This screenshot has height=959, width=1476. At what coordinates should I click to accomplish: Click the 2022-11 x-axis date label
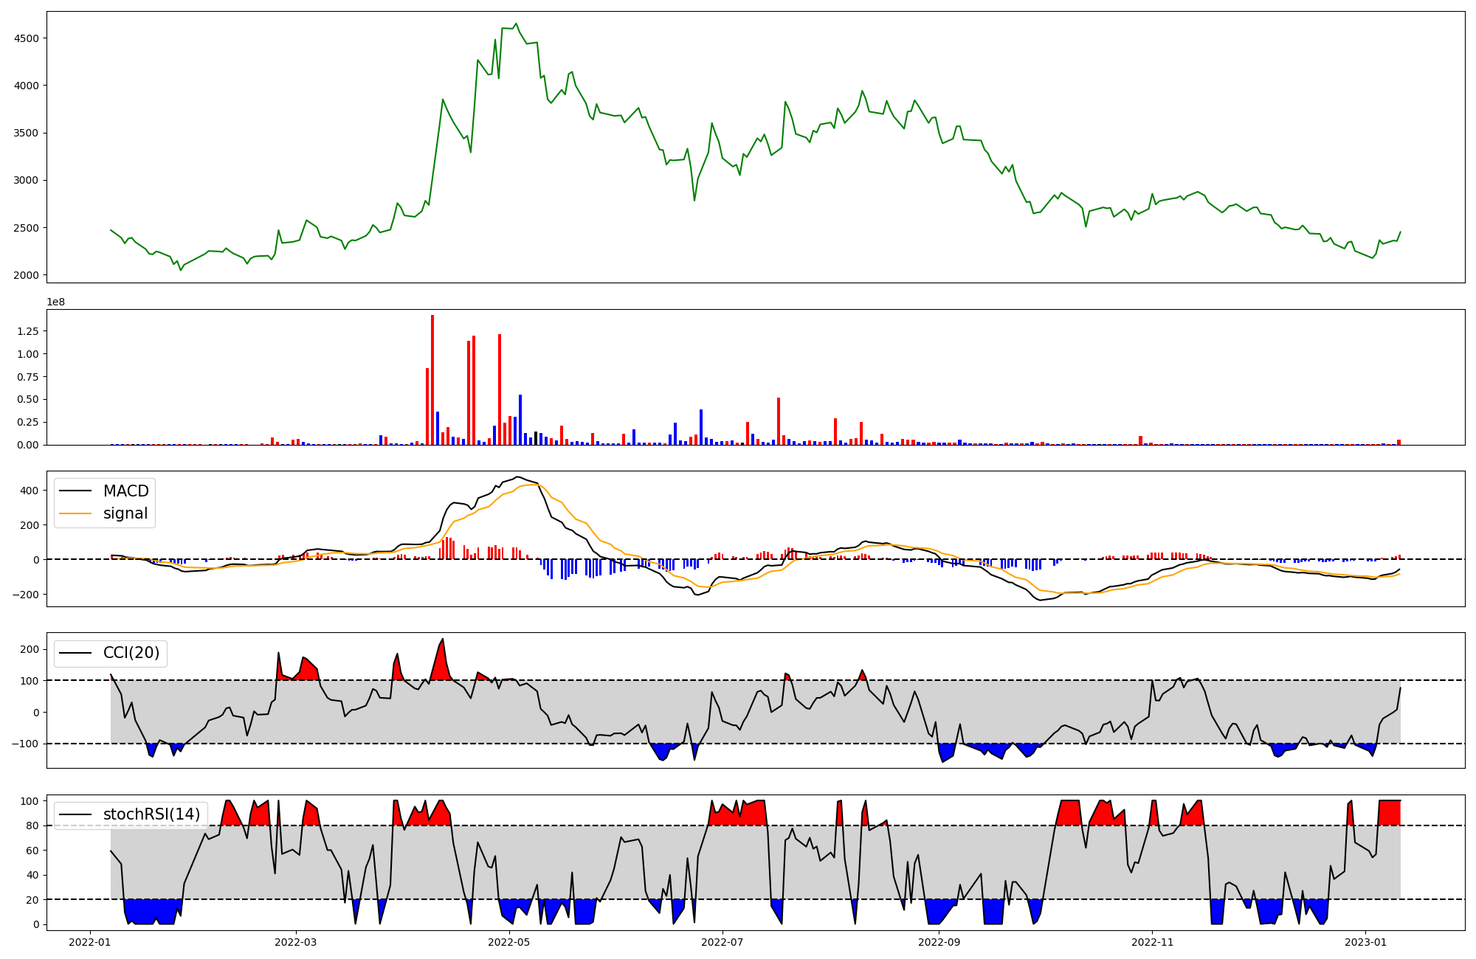[1153, 942]
